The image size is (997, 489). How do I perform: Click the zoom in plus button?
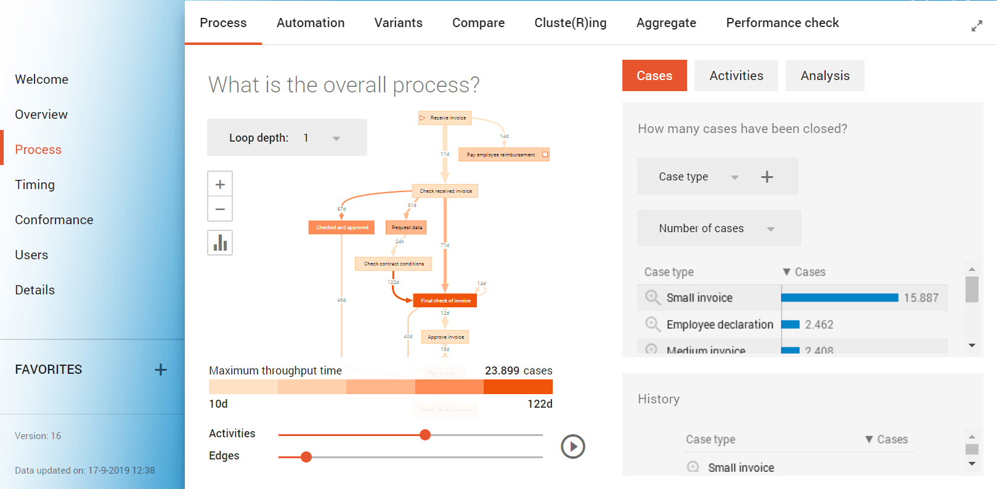coord(220,184)
